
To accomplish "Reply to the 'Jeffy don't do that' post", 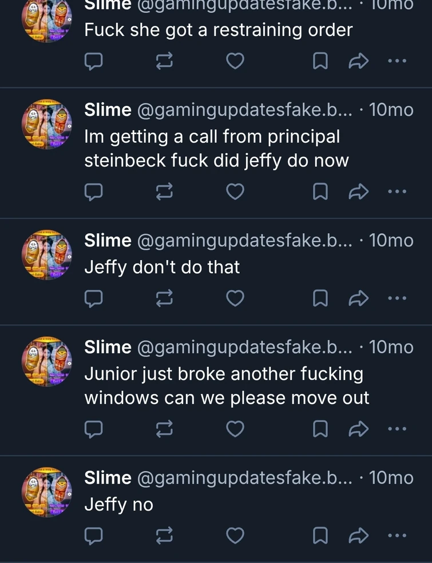I will tap(93, 298).
